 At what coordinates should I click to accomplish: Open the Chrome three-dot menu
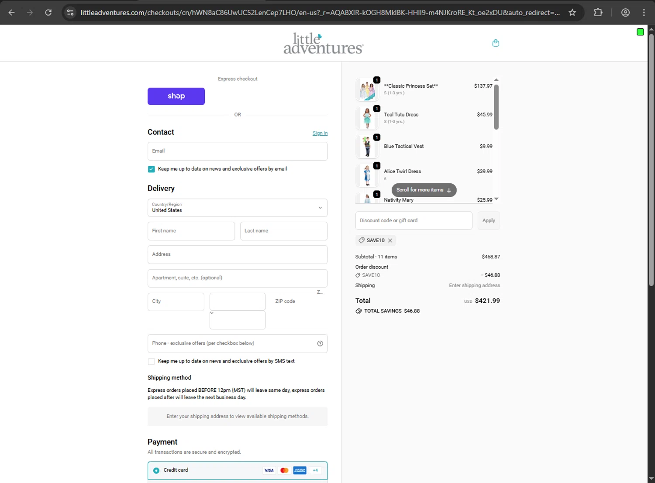(x=644, y=13)
